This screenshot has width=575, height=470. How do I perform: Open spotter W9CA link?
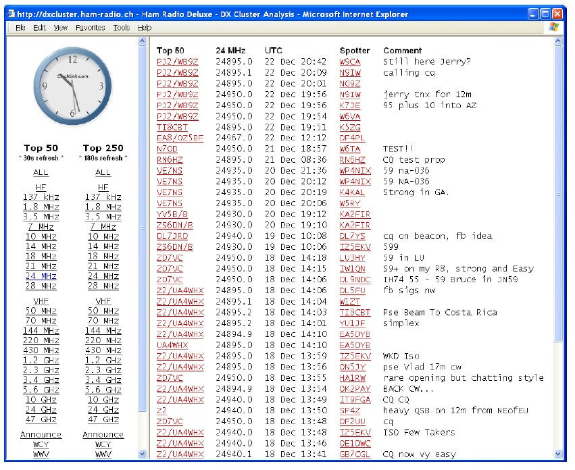pyautogui.click(x=350, y=61)
